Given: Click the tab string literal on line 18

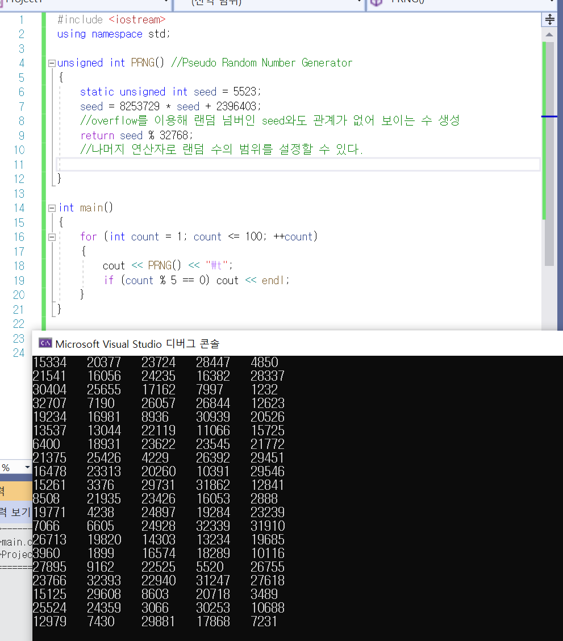Looking at the screenshot, I should click(x=216, y=266).
